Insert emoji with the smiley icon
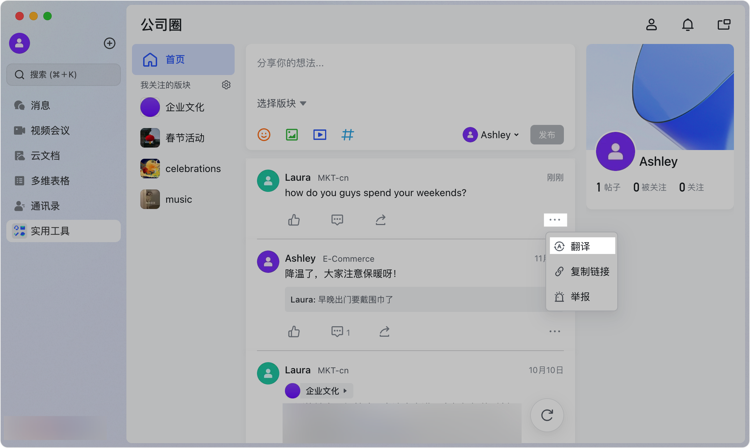 [x=264, y=135]
